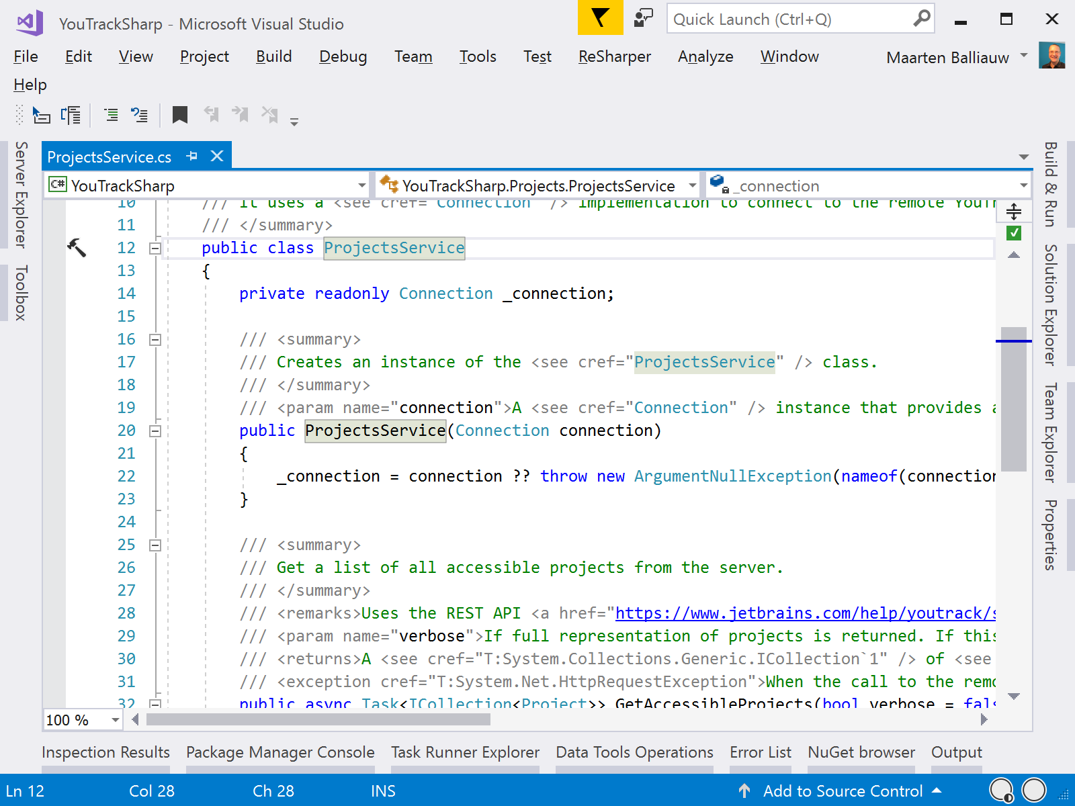Switch to the Error List tab
The image size is (1075, 806).
tap(761, 752)
